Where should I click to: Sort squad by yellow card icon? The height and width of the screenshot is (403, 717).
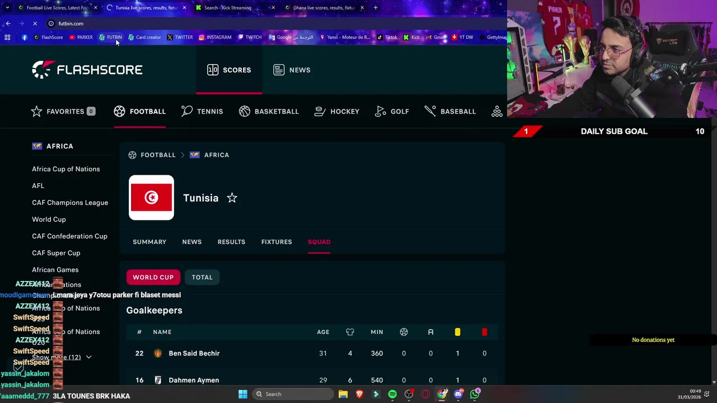458,332
